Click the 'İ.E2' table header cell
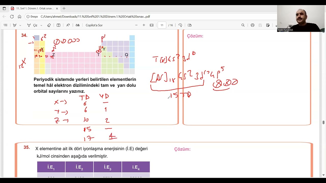The image size is (326, 183). coord(79,167)
